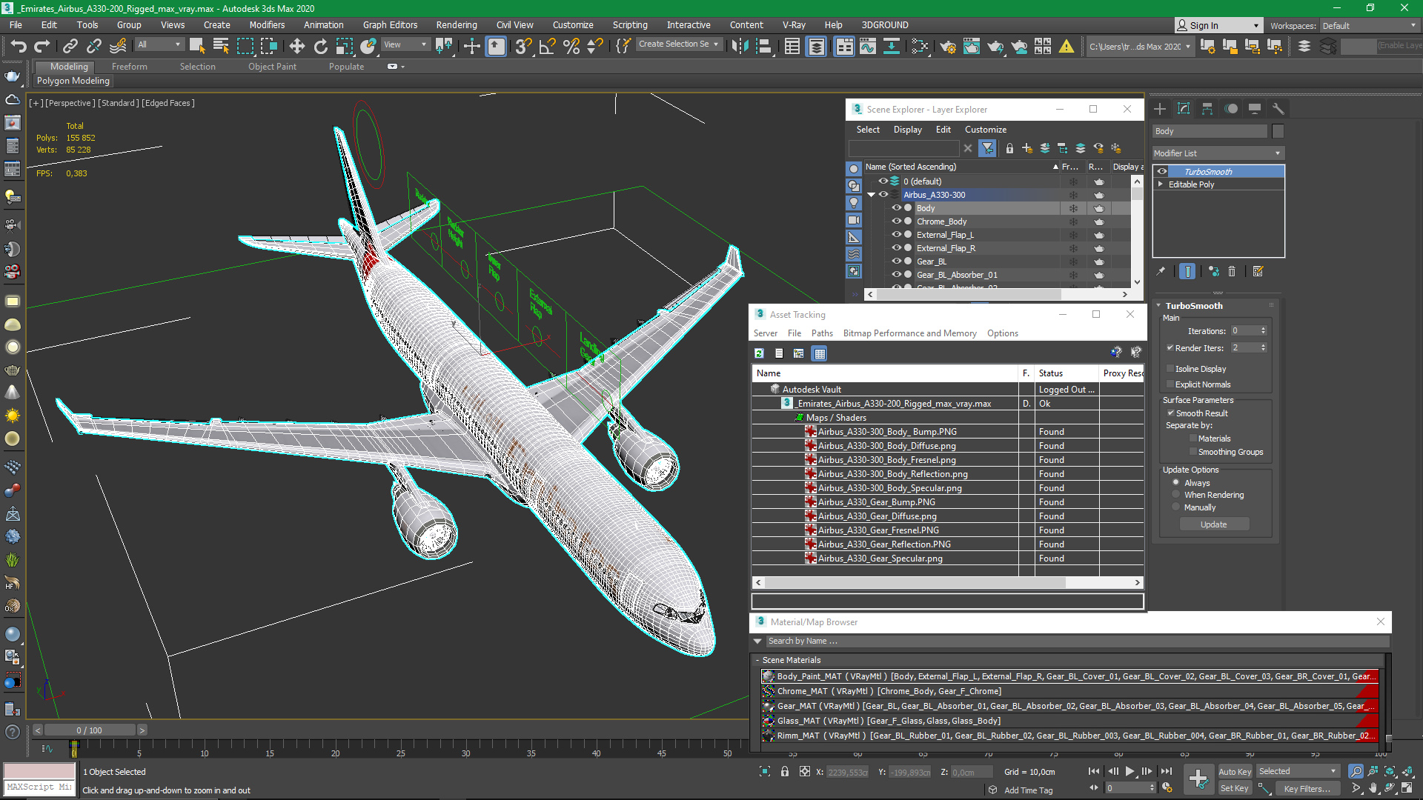1423x800 pixels.
Task: Click the Remove Modifier trash icon
Action: click(x=1232, y=272)
